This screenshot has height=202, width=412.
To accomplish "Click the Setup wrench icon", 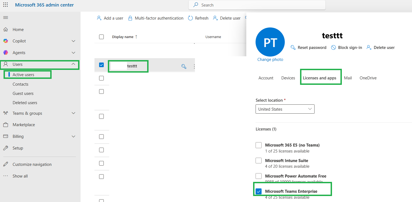I will (5, 148).
